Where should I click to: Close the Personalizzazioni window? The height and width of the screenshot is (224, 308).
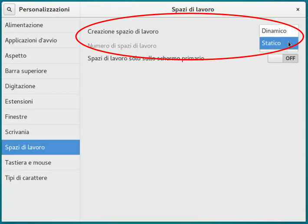(x=298, y=9)
